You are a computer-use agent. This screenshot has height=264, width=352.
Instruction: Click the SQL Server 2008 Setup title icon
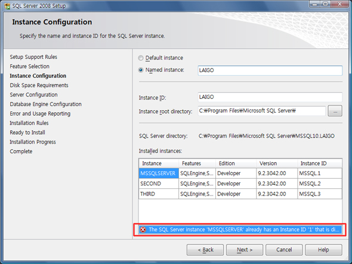pyautogui.click(x=7, y=6)
